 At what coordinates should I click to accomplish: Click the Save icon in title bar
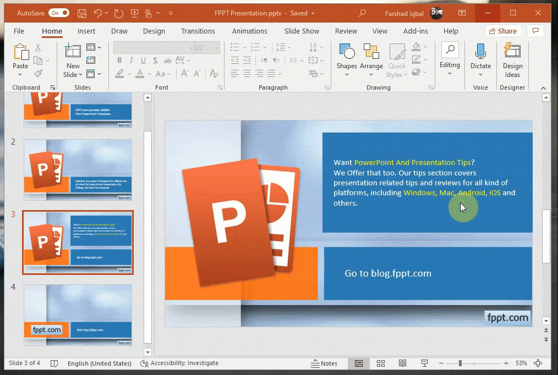[81, 13]
